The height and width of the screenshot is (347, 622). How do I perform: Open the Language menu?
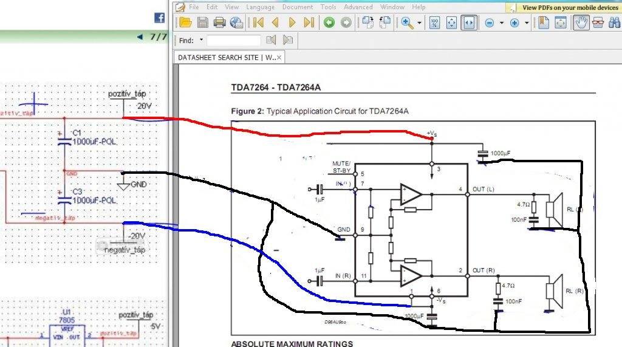(x=260, y=7)
